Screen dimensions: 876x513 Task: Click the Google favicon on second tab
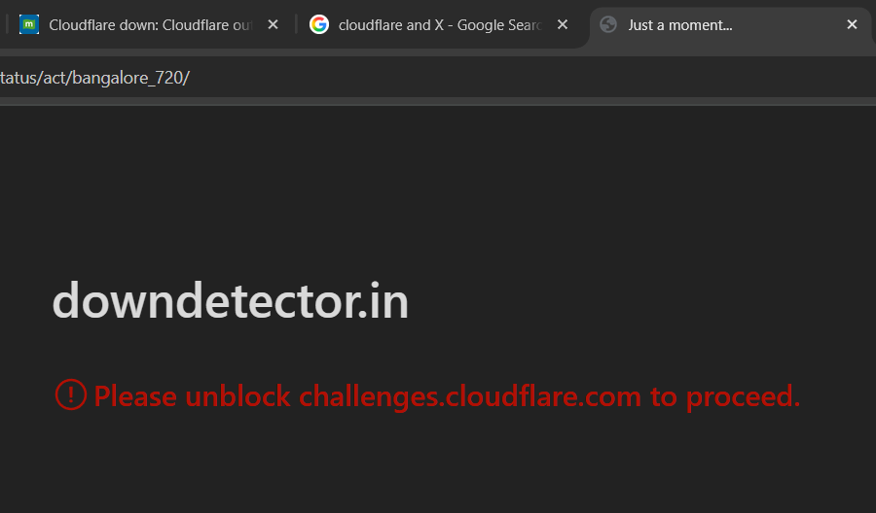pyautogui.click(x=319, y=25)
